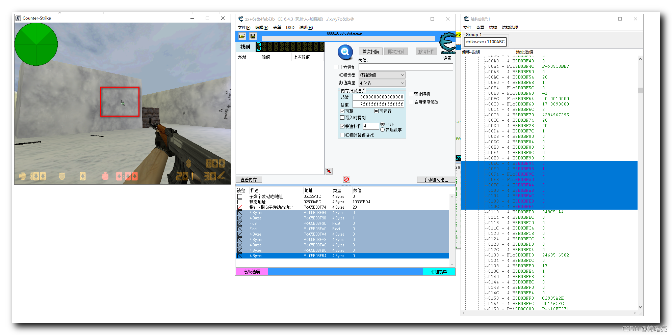Open 文件 menu in structure dissect window
Screen dimensions: 672x335
[x=467, y=28]
